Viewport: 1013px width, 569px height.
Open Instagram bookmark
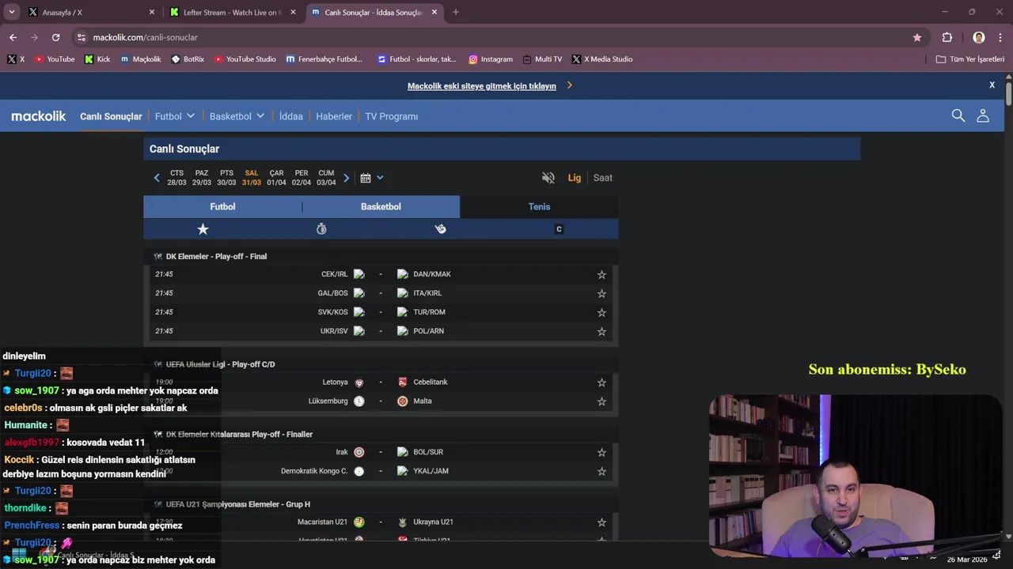coord(491,59)
